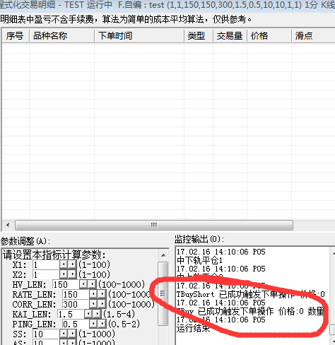Click the HV_LEN value field showing 150
This screenshot has width=335, height=345.
point(66,284)
